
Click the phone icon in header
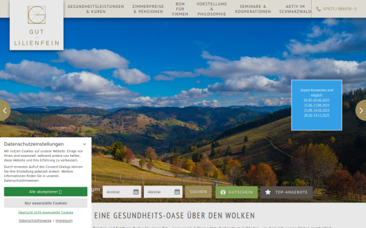point(318,9)
